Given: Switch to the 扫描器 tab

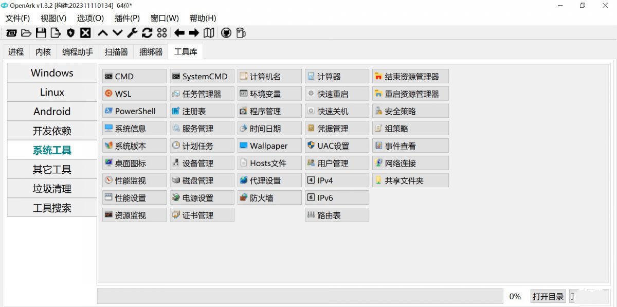Looking at the screenshot, I should tap(116, 52).
